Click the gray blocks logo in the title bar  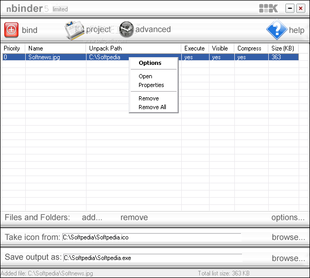(268, 9)
